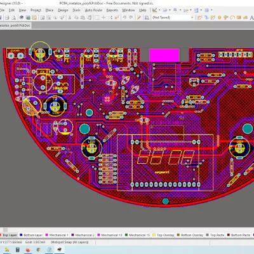Screen dimensions: 254x254
Task: Select the Place String 'A' tool
Action: pyautogui.click(x=252, y=18)
